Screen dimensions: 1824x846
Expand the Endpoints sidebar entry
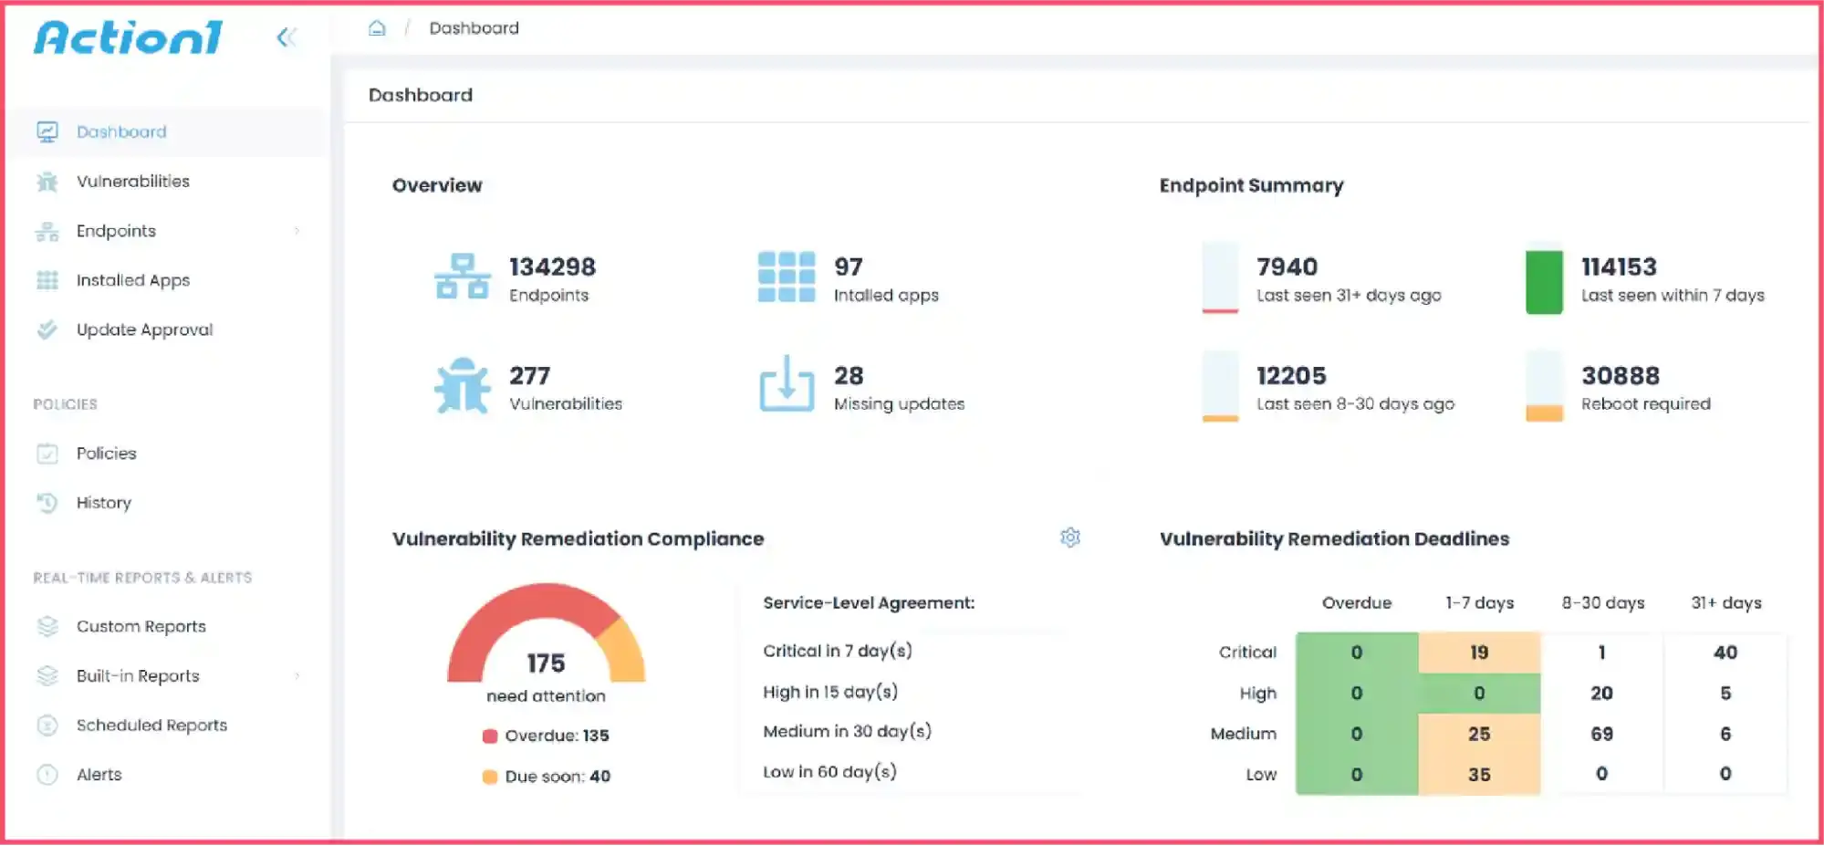coord(297,231)
